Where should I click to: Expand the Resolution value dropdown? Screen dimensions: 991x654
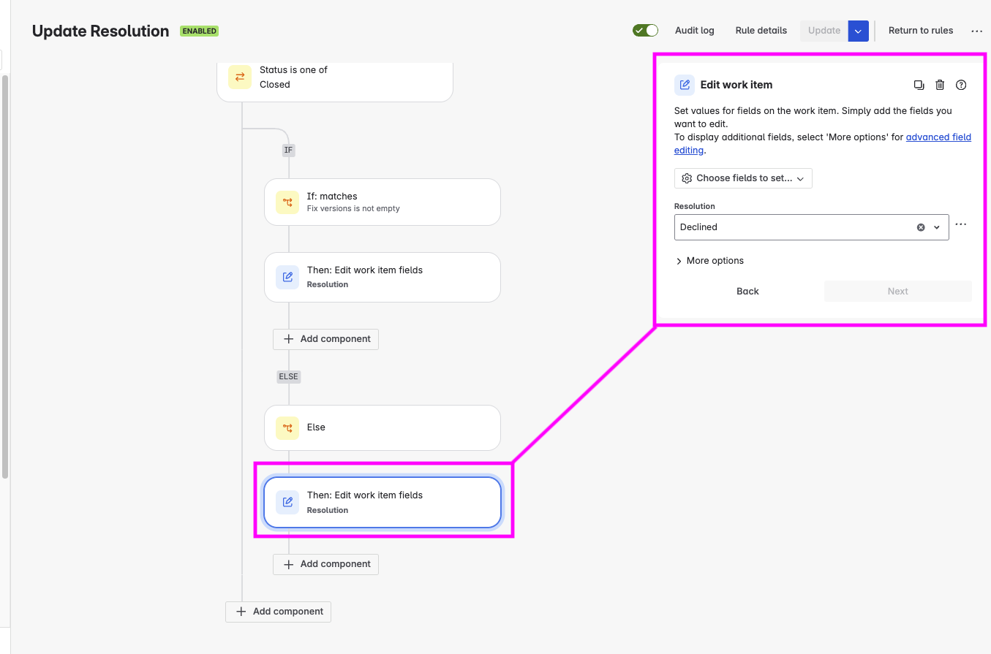click(x=936, y=227)
